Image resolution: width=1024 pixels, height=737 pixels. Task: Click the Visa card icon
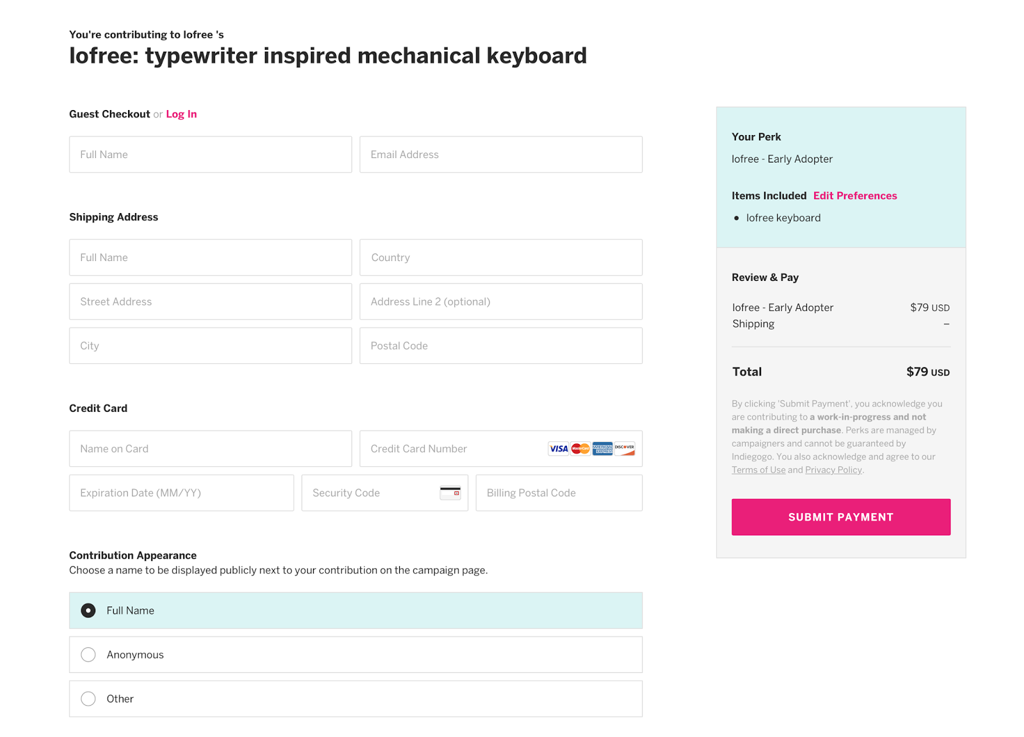(558, 448)
